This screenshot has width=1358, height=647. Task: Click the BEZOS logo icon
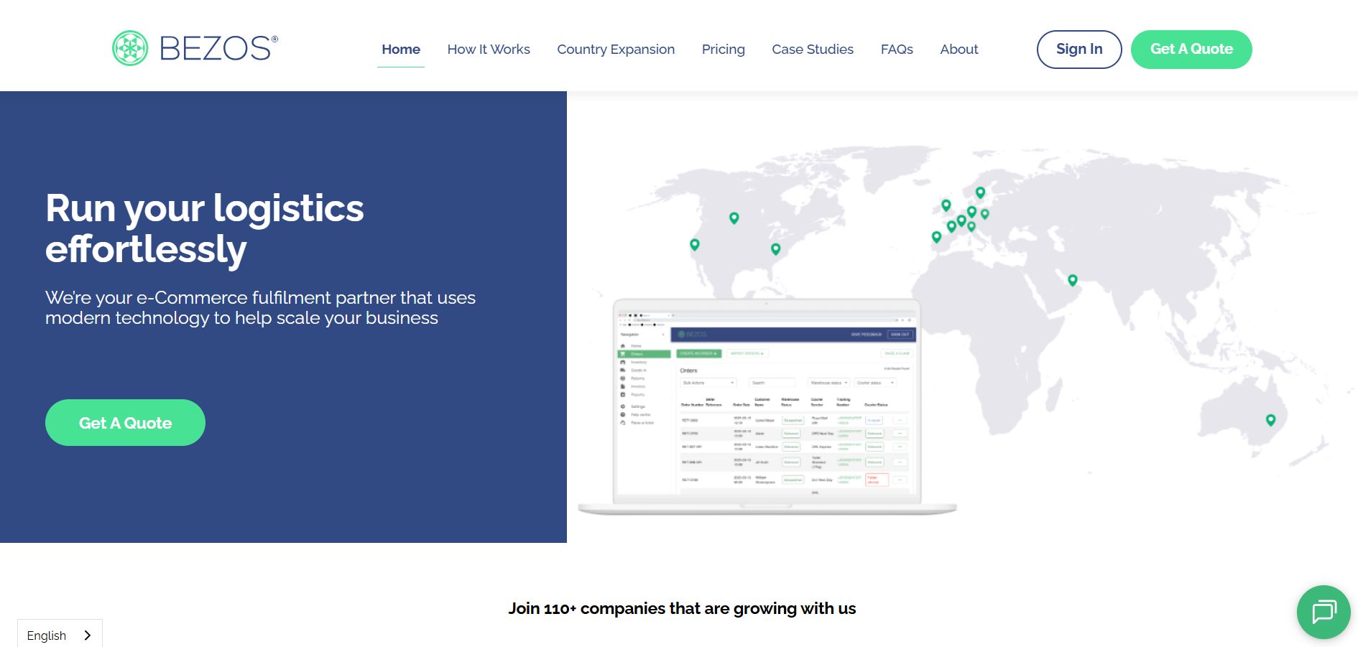[x=130, y=49]
